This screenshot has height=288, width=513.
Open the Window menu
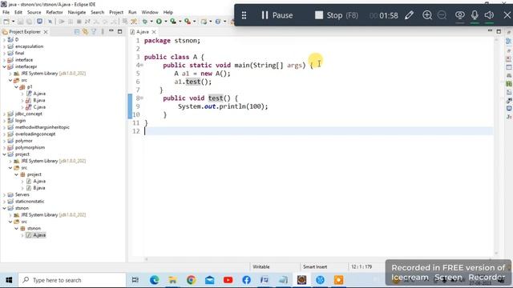(x=150, y=12)
